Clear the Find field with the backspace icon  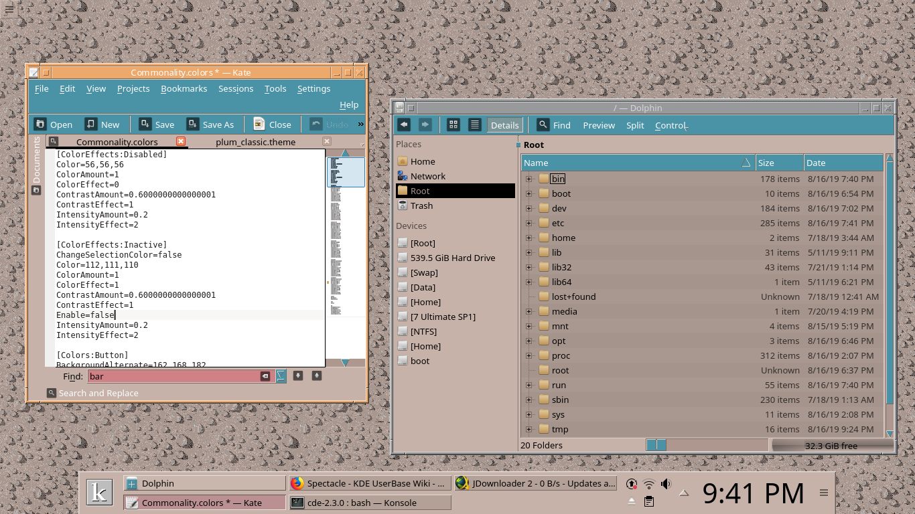tap(265, 376)
